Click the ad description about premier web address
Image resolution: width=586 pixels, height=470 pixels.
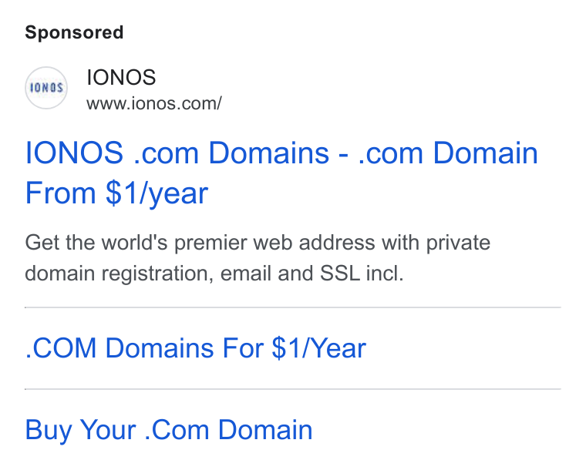click(258, 257)
